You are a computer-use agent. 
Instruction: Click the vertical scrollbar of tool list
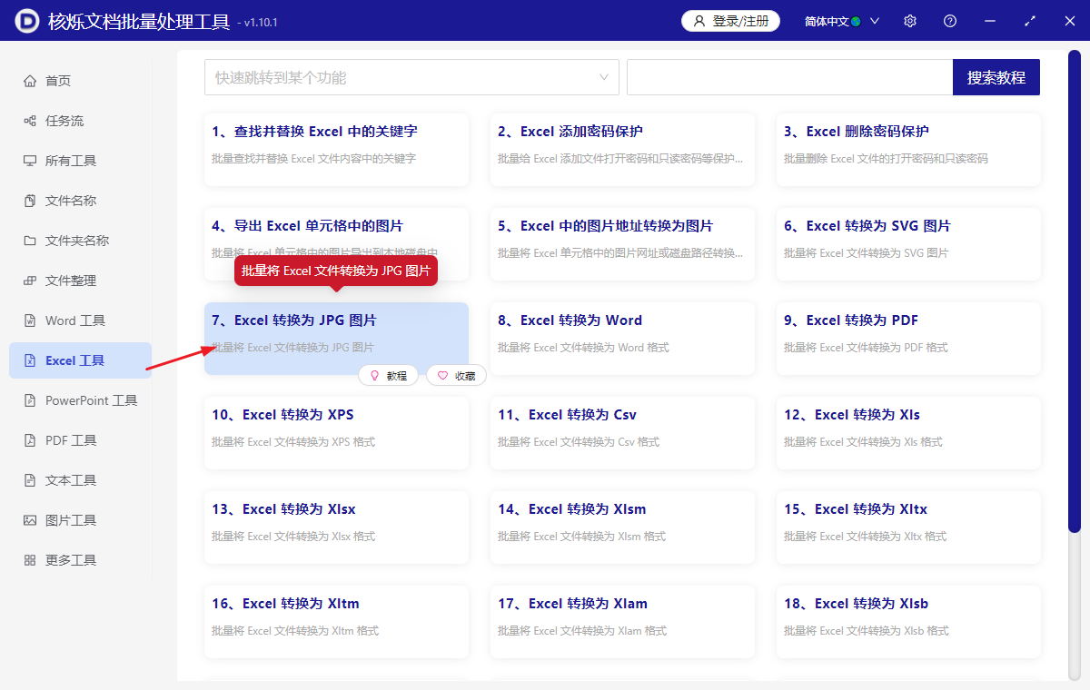pos(1075,291)
